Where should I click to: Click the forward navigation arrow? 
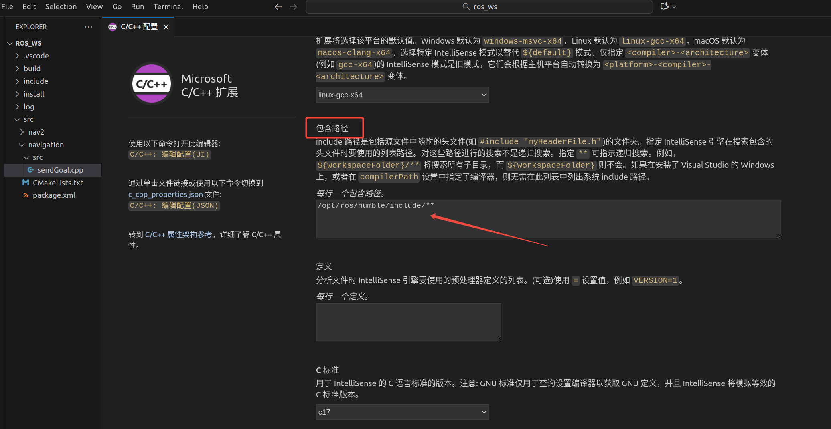(x=293, y=7)
